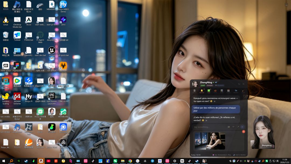Image resolution: width=291 pixels, height=164 pixels.
Task: Select the TRAE SOLO desktop icon
Action: pyautogui.click(x=6, y=68)
